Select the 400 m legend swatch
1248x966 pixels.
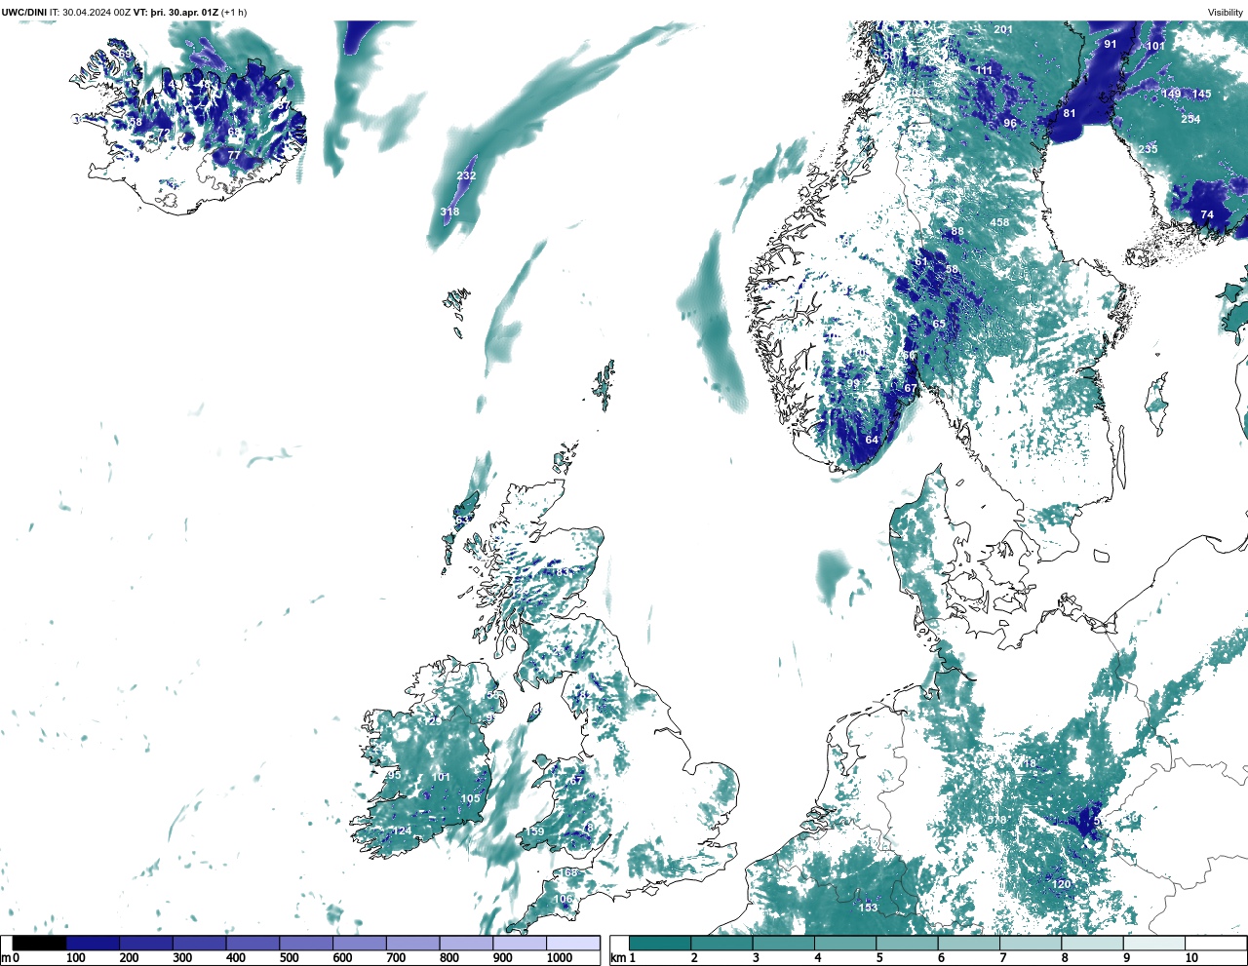pos(253,943)
